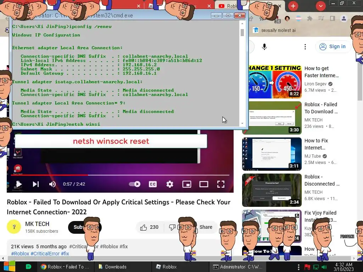Switch to Chrome 'Roblox - Failed To' taskbar item
This screenshot has height=272, width=363.
point(65,267)
